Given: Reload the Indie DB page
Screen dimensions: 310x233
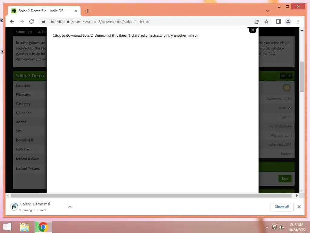Looking at the screenshot, I should 31,22.
